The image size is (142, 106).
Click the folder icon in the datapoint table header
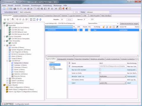coord(110,27)
